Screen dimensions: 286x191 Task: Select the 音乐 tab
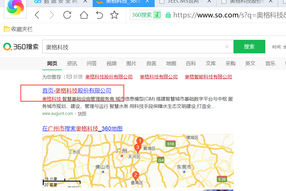(x=270, y=64)
